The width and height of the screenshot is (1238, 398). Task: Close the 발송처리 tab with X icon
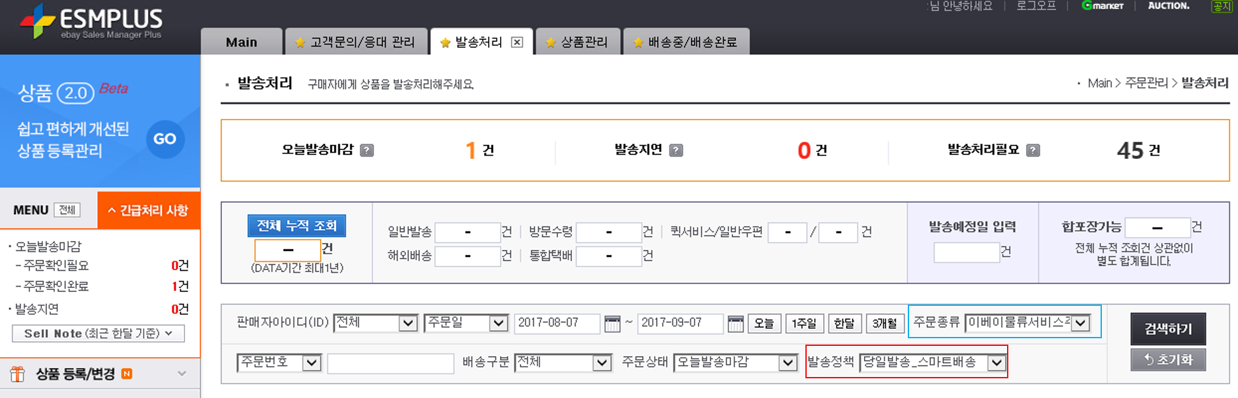(x=517, y=43)
